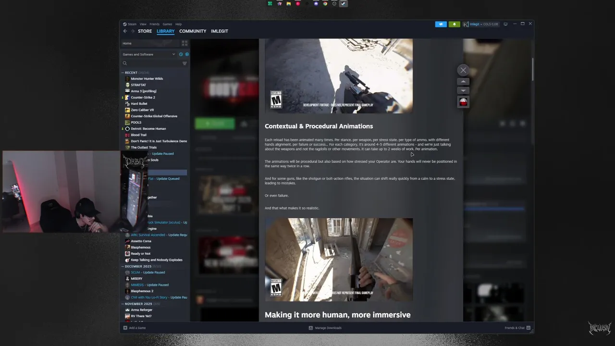Open the IMLEGIT profile tab
Viewport: 615px width, 346px height.
click(x=220, y=31)
